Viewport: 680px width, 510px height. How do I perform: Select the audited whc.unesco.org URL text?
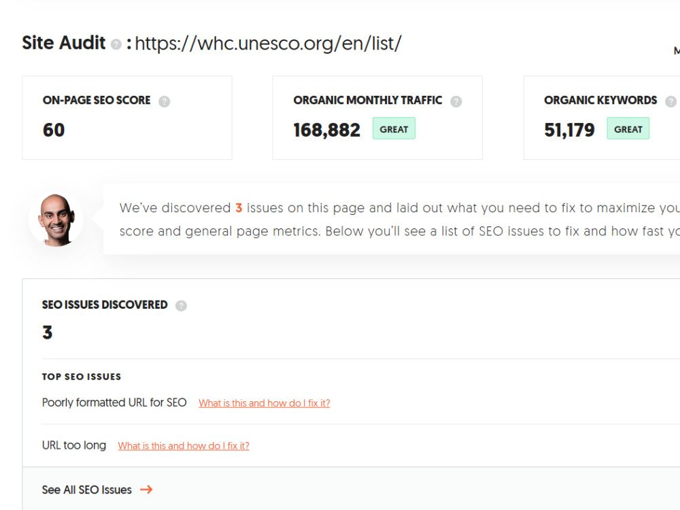269,44
